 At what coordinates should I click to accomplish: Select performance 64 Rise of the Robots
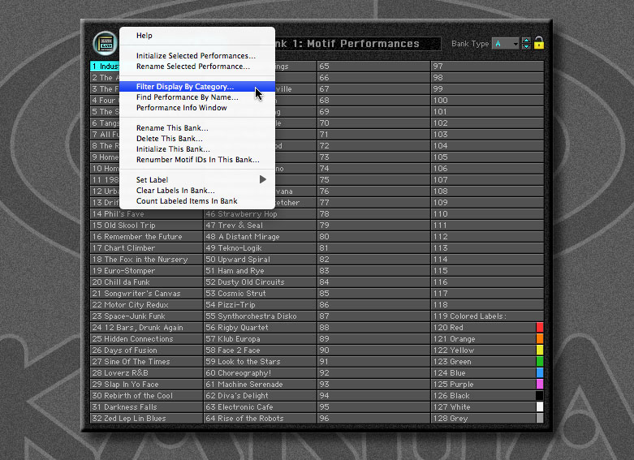pyautogui.click(x=260, y=419)
